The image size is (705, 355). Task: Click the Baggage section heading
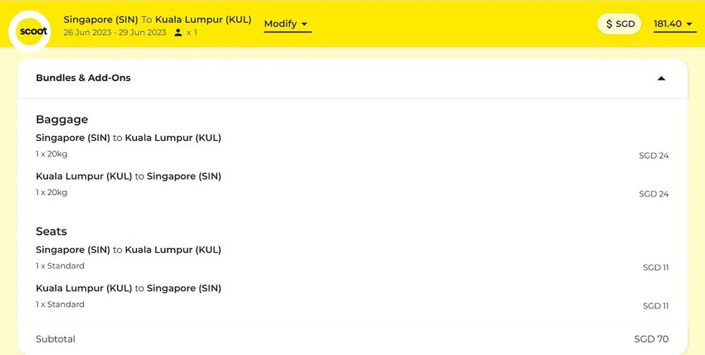click(x=62, y=119)
